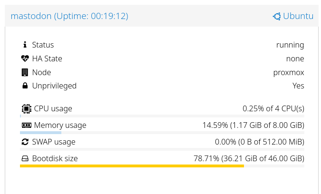Click the CPU usage chip icon
This screenshot has height=194, width=321.
[27, 108]
